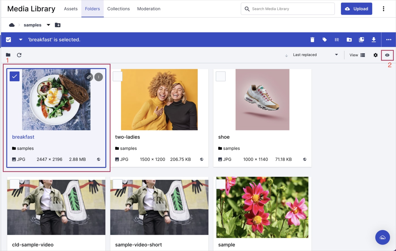Click the trash delete icon in selection bar
This screenshot has width=396, height=251.
coord(312,40)
